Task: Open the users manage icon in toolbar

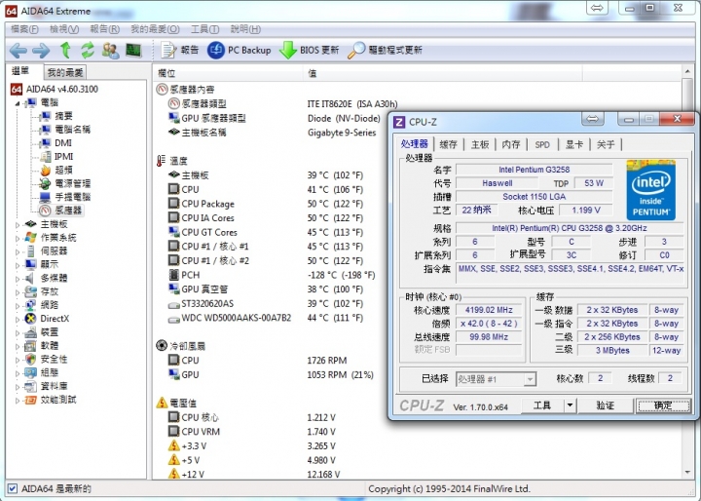Action: (x=110, y=50)
